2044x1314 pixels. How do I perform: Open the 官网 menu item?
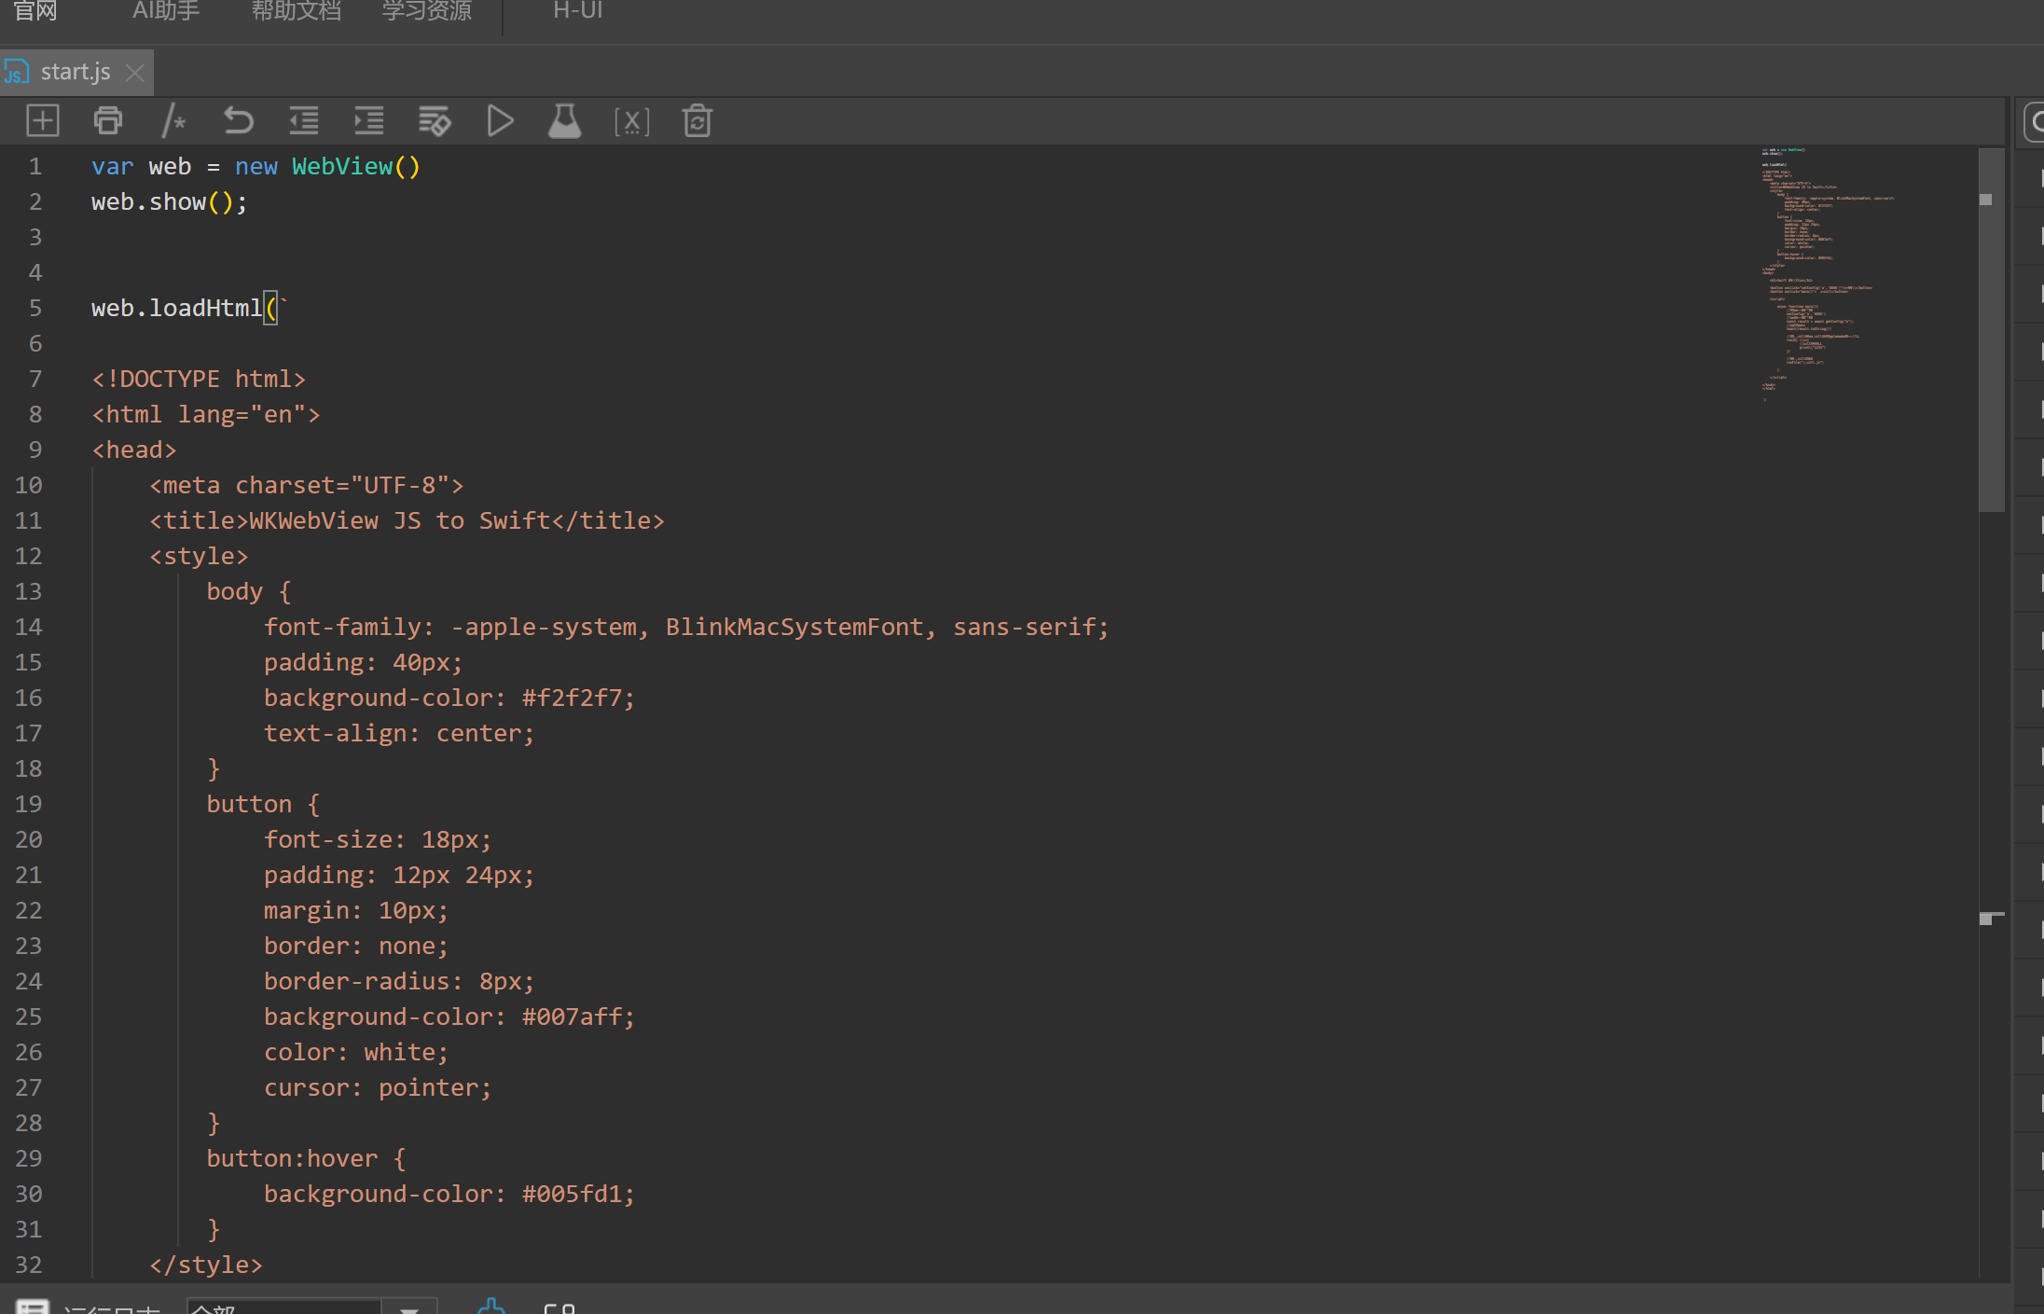[35, 10]
